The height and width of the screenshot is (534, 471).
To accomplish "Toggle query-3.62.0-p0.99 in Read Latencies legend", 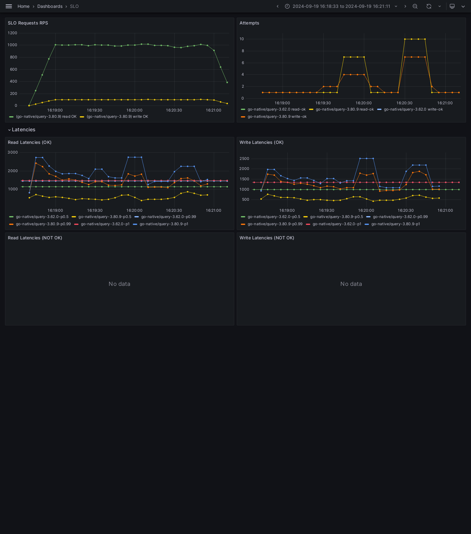I will (169, 217).
